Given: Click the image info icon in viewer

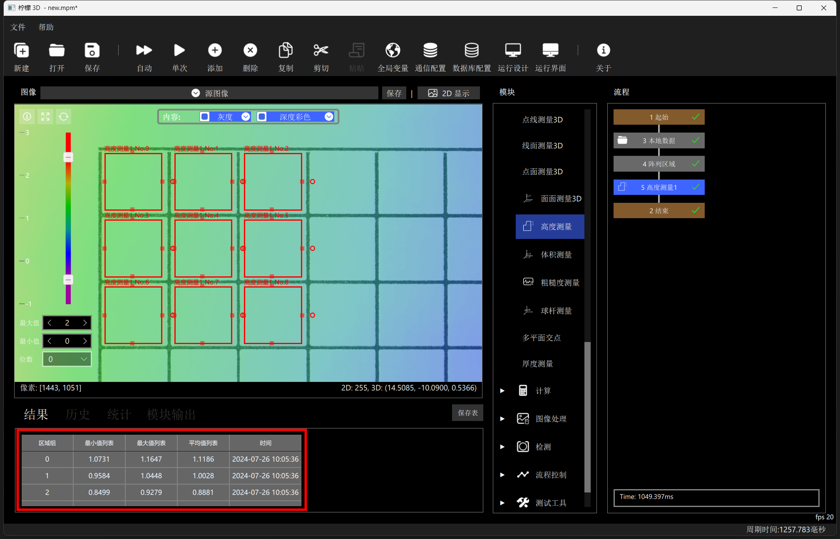Looking at the screenshot, I should [x=27, y=117].
